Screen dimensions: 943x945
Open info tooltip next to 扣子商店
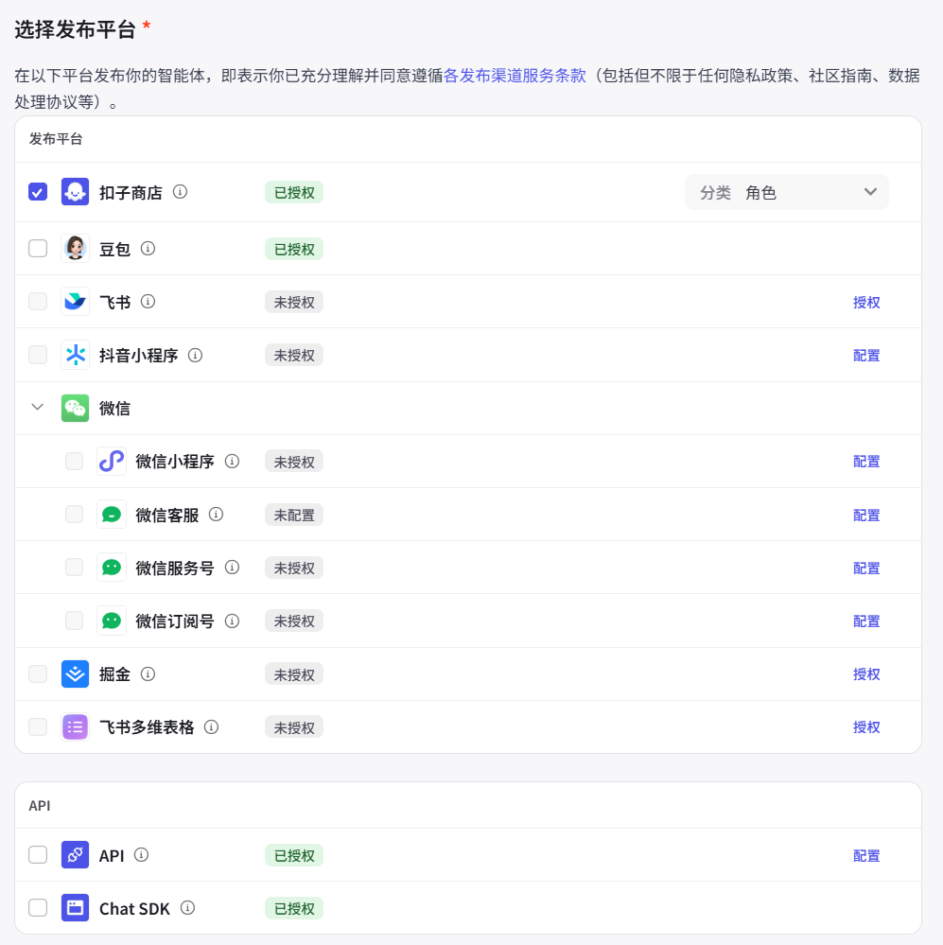180,192
